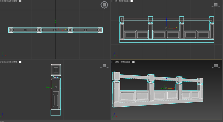This screenshot has width=223, height=122.
Task: Open the 线框 shading menu in left viewport
Action: 15,62
